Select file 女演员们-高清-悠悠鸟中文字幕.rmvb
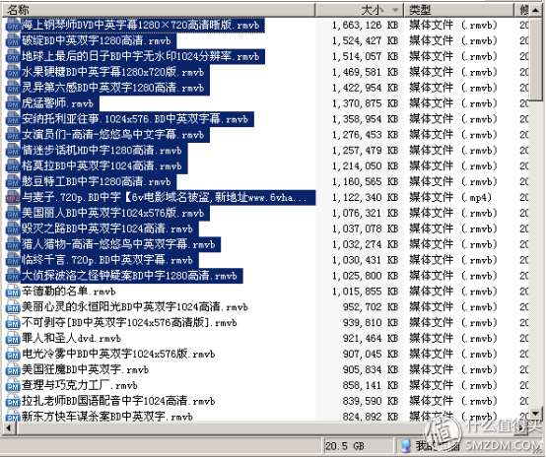This screenshot has width=546, height=457. pyautogui.click(x=112, y=135)
